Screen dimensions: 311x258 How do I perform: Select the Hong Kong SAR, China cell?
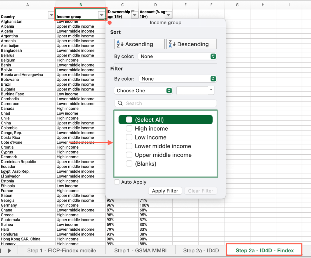[x=28, y=239]
